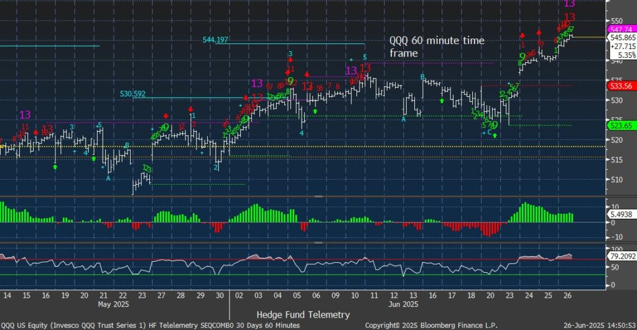Click the May 2025 month label
Screen dimensions: 637x330
coord(113,305)
